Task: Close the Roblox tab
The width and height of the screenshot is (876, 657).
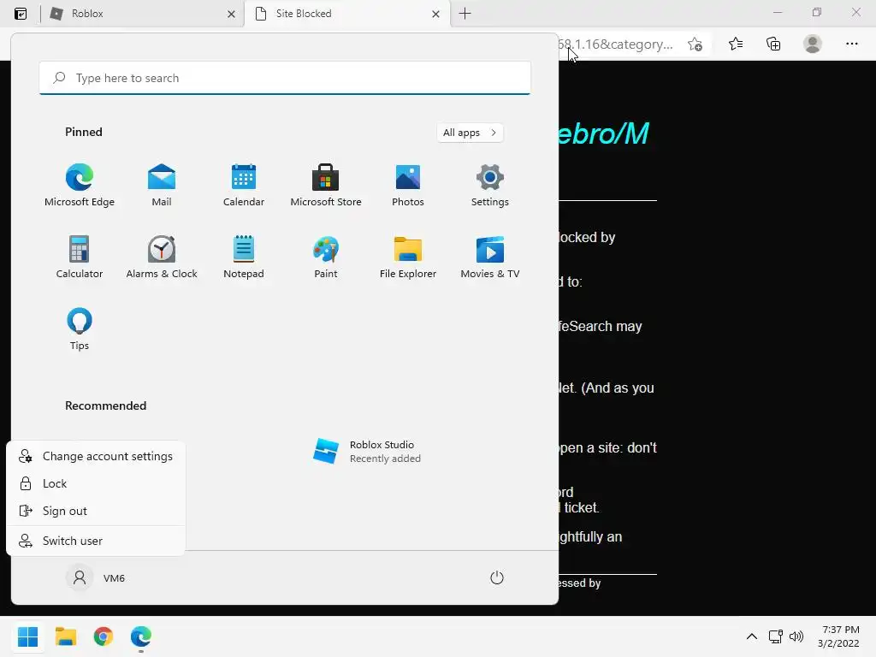Action: [x=231, y=14]
